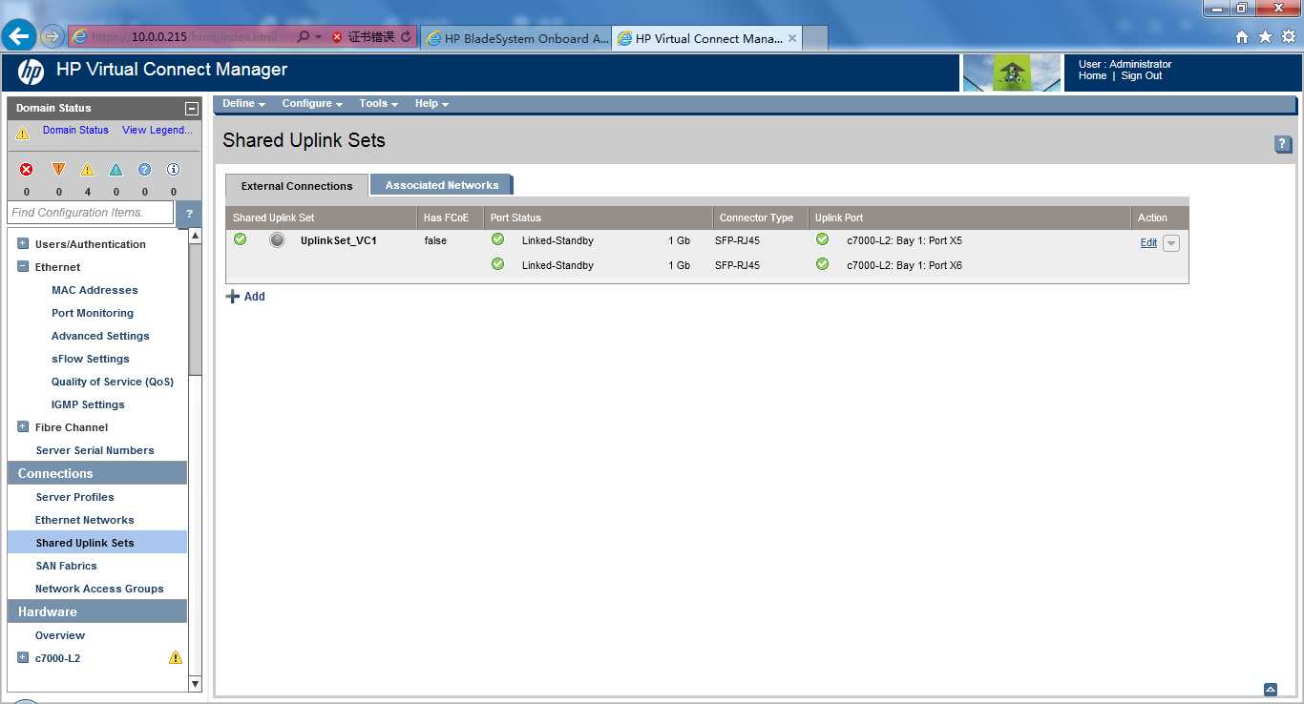Expand the Fibre Channel tree node
This screenshot has width=1304, height=704.
(23, 426)
